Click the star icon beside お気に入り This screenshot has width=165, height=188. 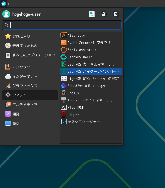[8, 36]
